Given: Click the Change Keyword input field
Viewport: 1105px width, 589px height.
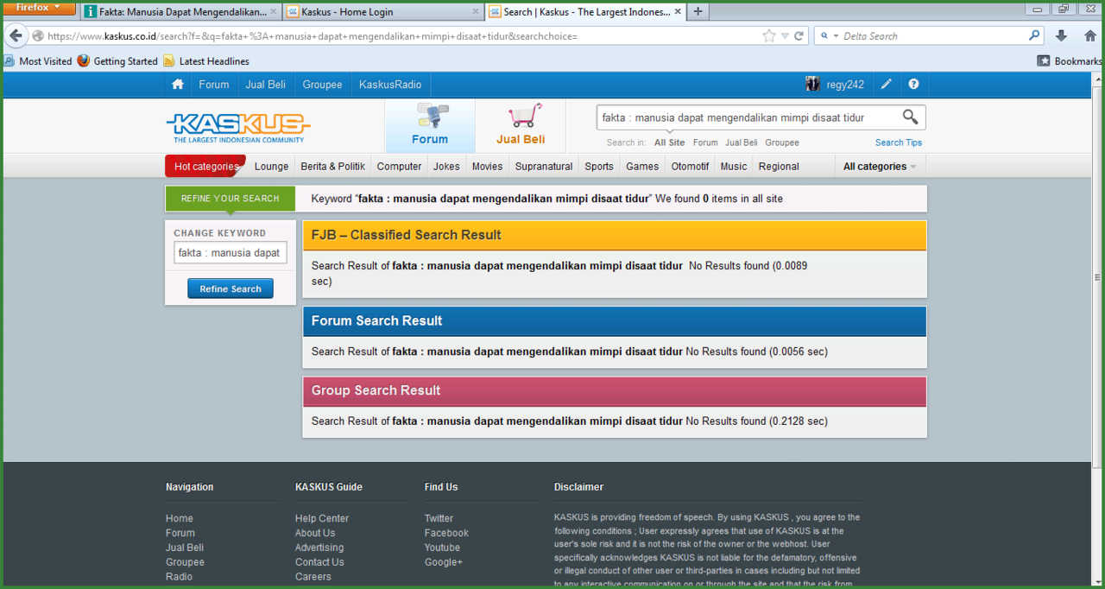Looking at the screenshot, I should tap(230, 253).
